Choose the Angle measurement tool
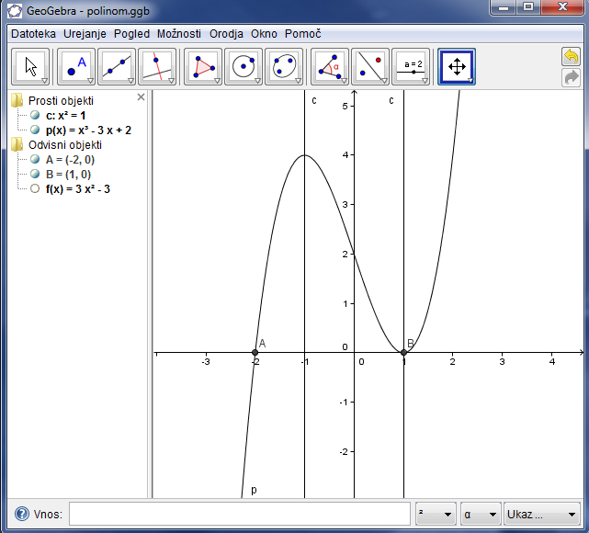This screenshot has width=589, height=533. (331, 67)
